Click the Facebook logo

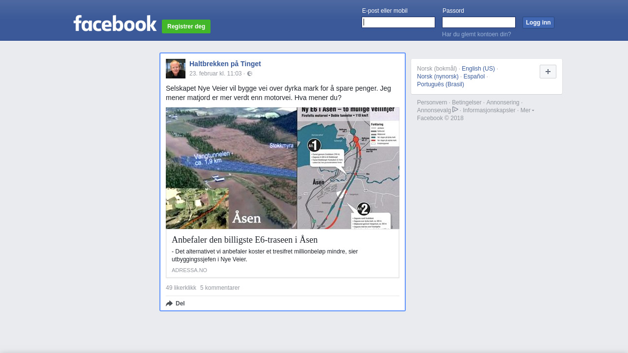click(x=115, y=24)
